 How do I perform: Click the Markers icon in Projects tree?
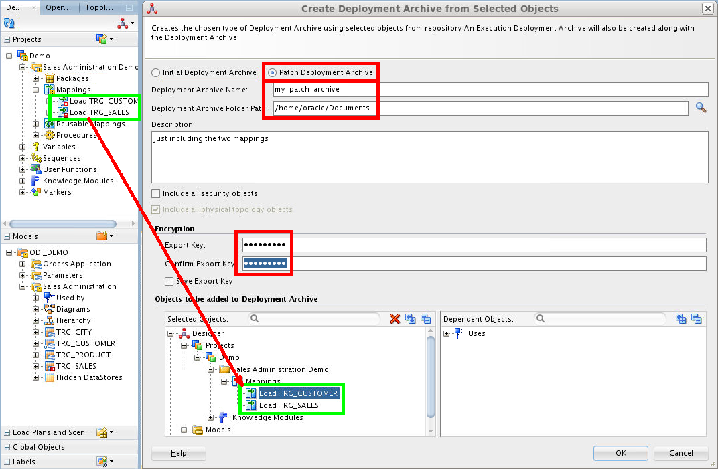[36, 192]
